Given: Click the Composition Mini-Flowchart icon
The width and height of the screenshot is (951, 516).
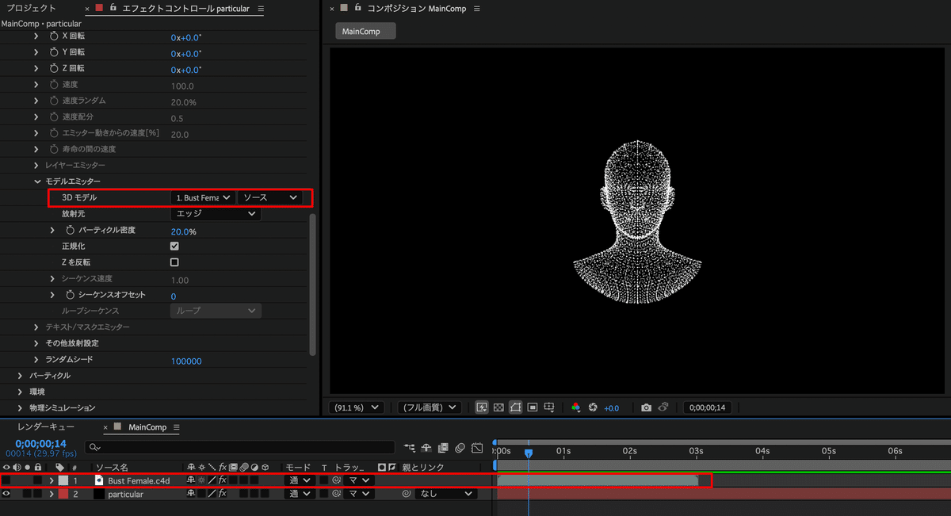Looking at the screenshot, I should point(409,448).
